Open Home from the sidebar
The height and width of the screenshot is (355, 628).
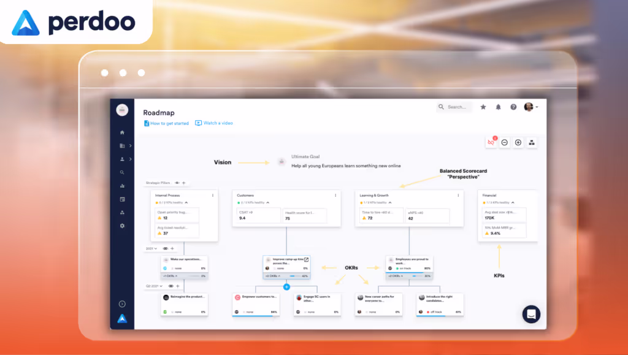click(x=122, y=132)
